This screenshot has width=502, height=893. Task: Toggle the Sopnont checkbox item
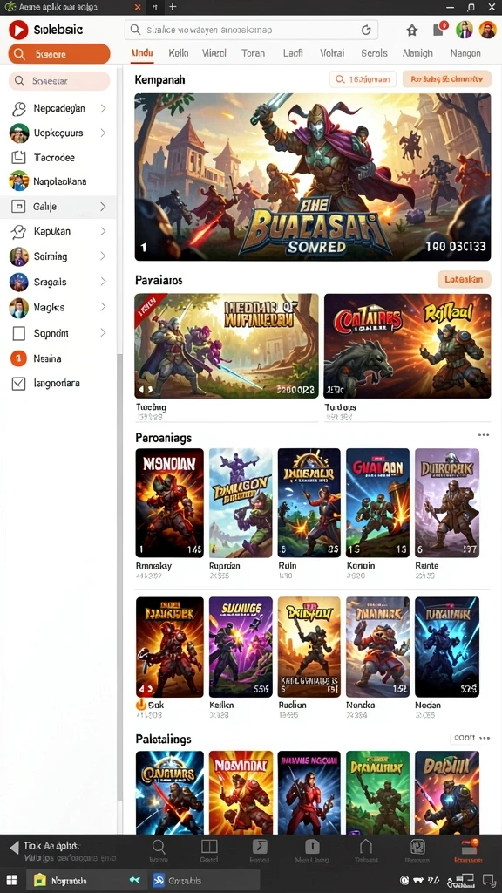tap(19, 333)
